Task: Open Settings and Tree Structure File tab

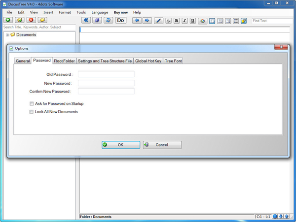Action: 105,61
